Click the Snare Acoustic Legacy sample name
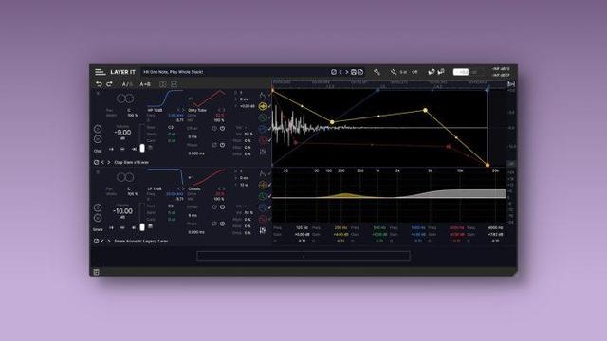 tap(141, 241)
